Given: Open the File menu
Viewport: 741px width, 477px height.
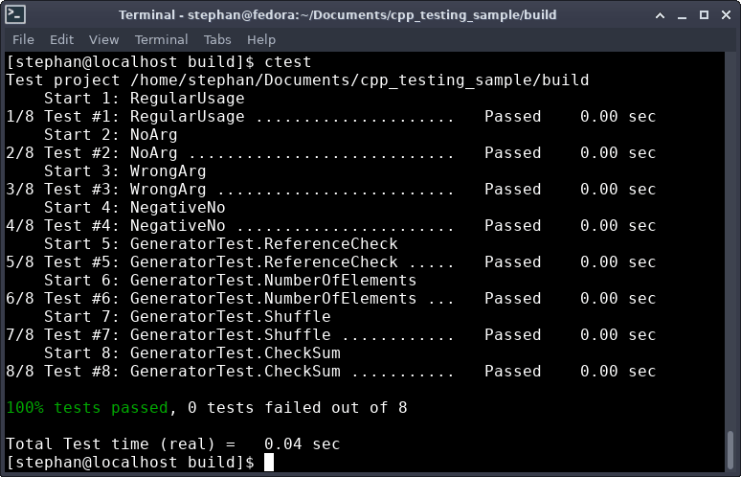Looking at the screenshot, I should tap(23, 39).
